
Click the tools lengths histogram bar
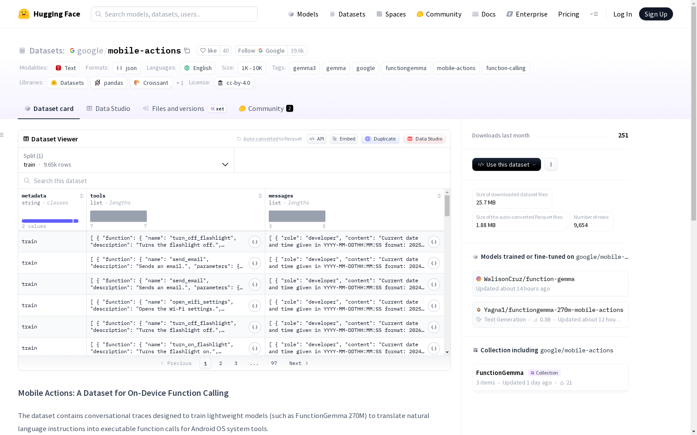[118, 216]
